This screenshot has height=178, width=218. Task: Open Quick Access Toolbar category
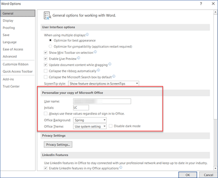[x=18, y=71]
